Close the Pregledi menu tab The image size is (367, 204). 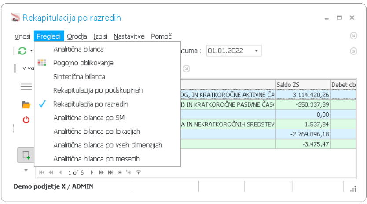tap(49, 36)
